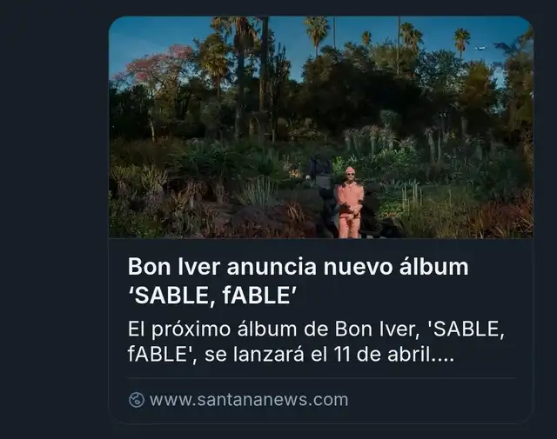Click the man in the pink outfit

pyautogui.click(x=350, y=203)
